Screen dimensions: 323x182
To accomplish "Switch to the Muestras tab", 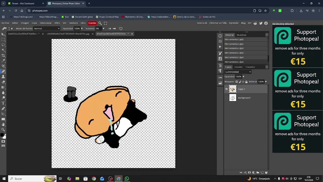I will 241,35.
